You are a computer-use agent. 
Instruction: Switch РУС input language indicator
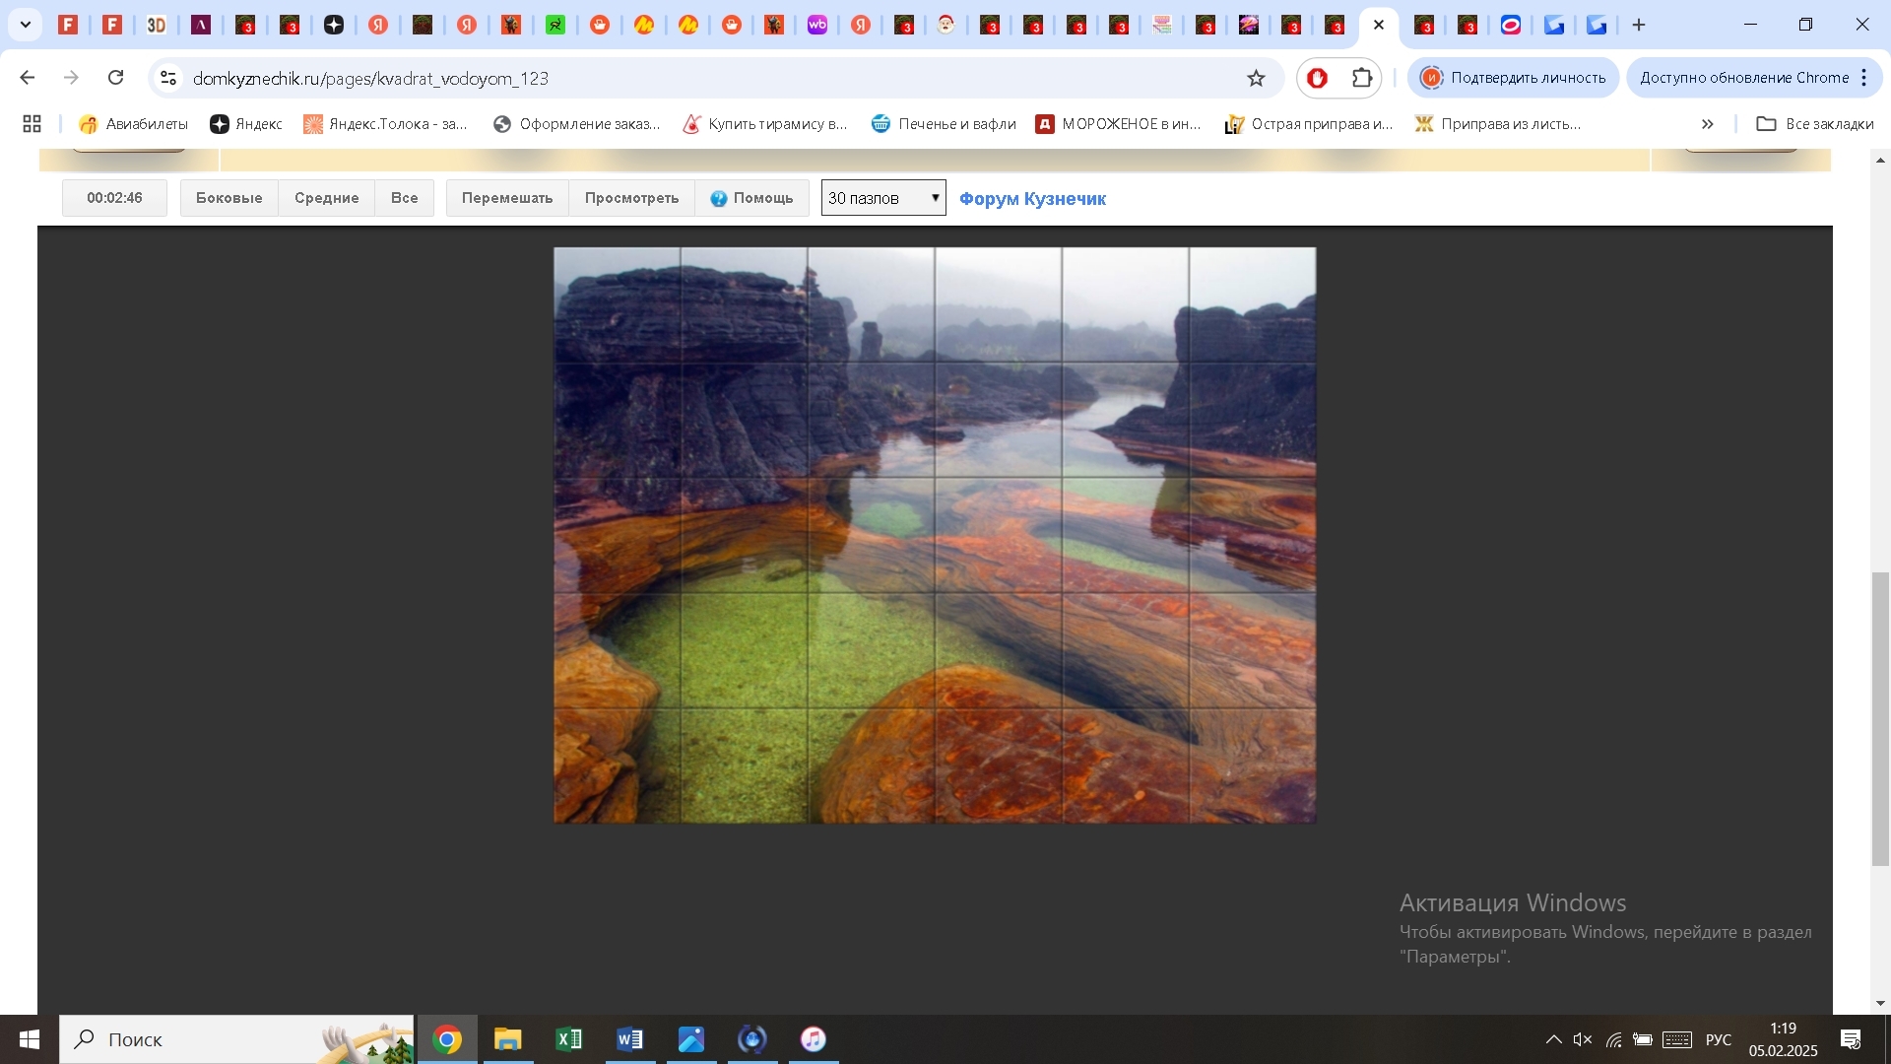click(1719, 1039)
